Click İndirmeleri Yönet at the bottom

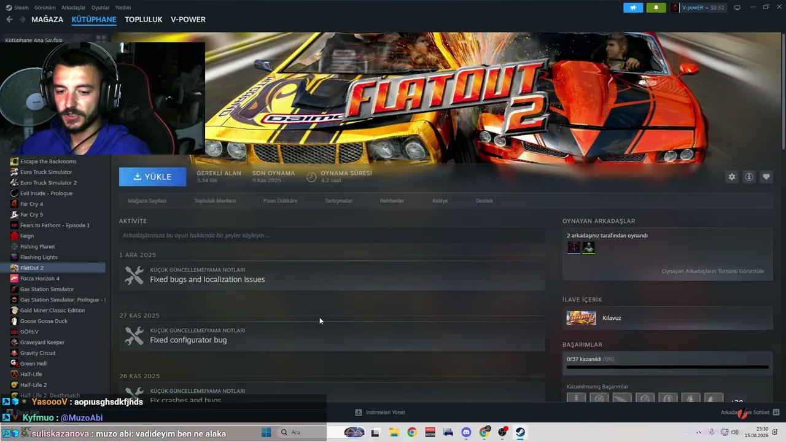385,413
